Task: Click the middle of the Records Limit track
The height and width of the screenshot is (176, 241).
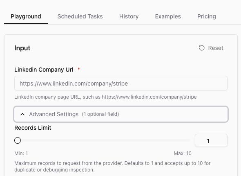Action: (x=102, y=140)
